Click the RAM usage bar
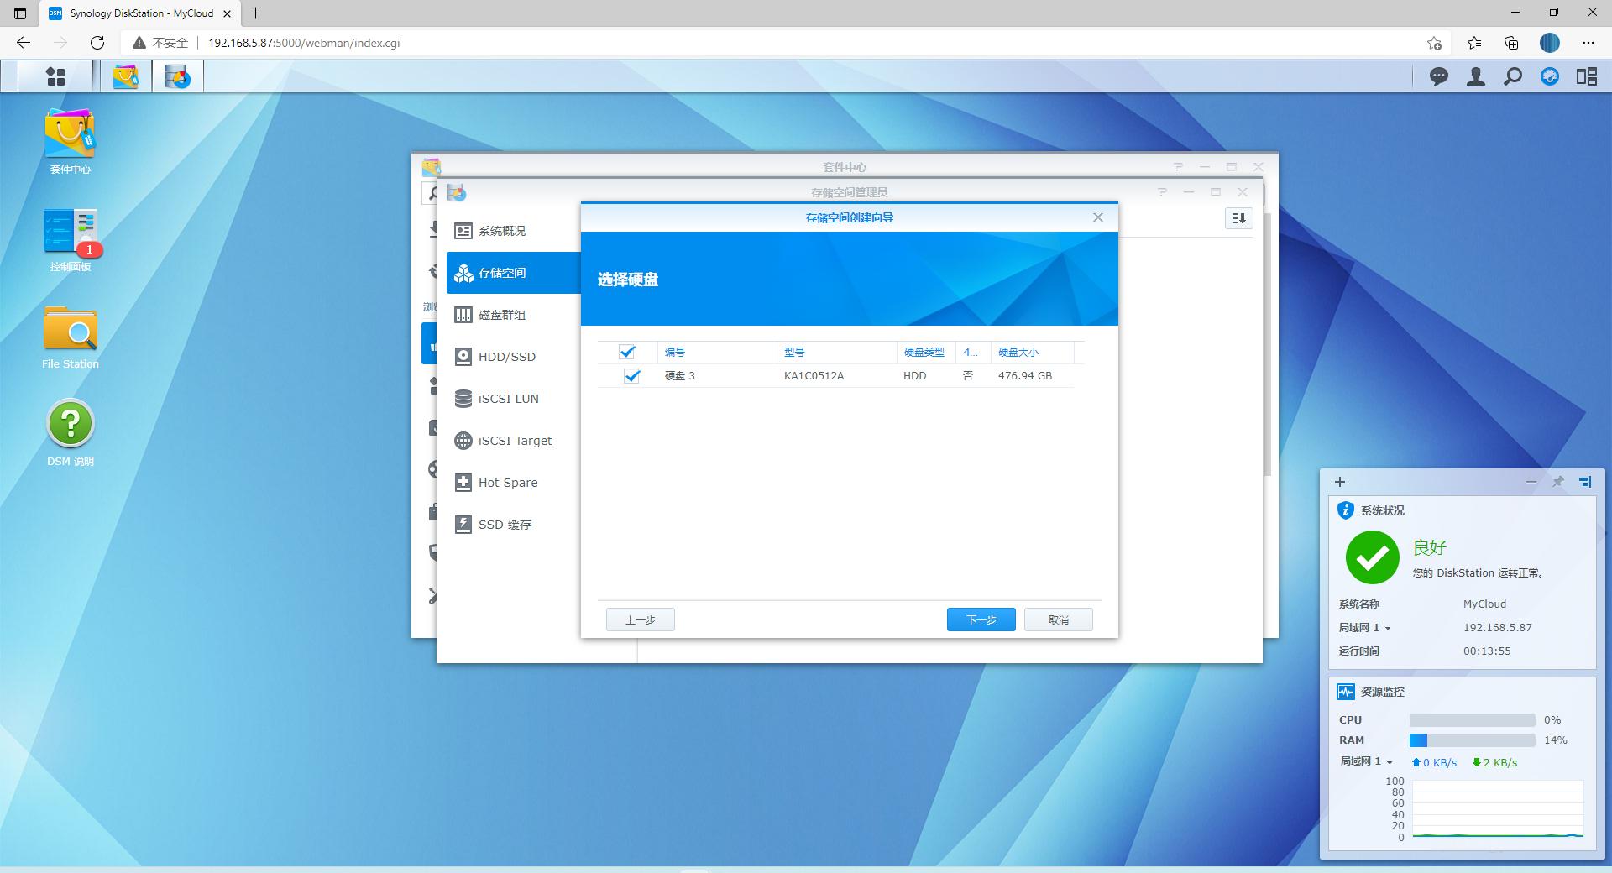Viewport: 1612px width, 873px height. (x=1472, y=740)
